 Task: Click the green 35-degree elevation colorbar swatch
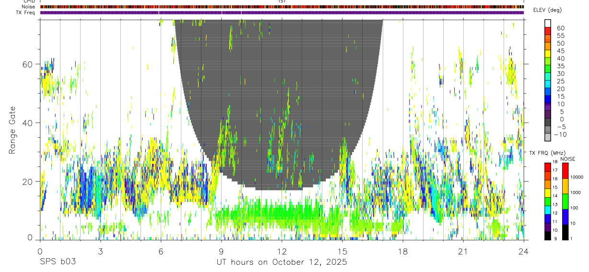click(548, 70)
